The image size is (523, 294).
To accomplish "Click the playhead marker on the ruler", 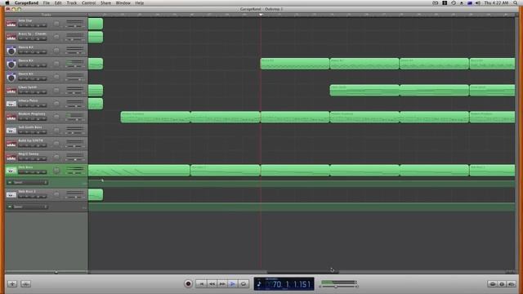I will 261,15.
